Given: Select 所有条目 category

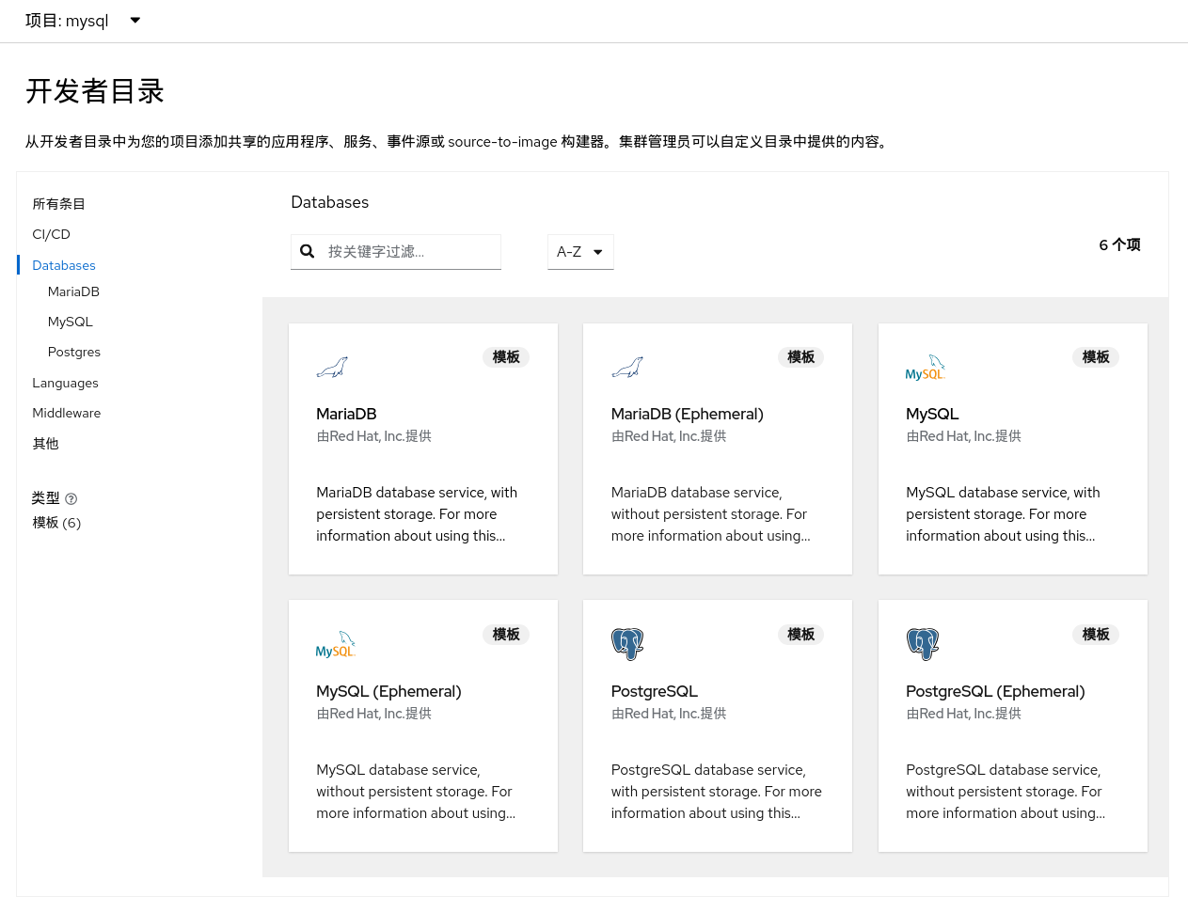Looking at the screenshot, I should [59, 204].
